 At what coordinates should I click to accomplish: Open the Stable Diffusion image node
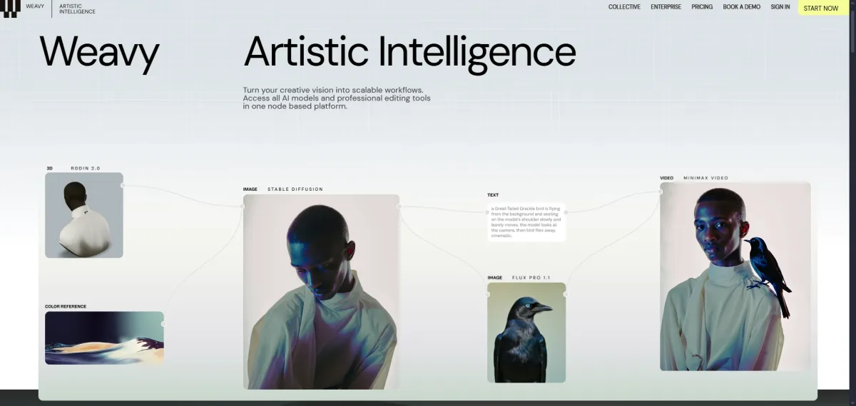[321, 292]
